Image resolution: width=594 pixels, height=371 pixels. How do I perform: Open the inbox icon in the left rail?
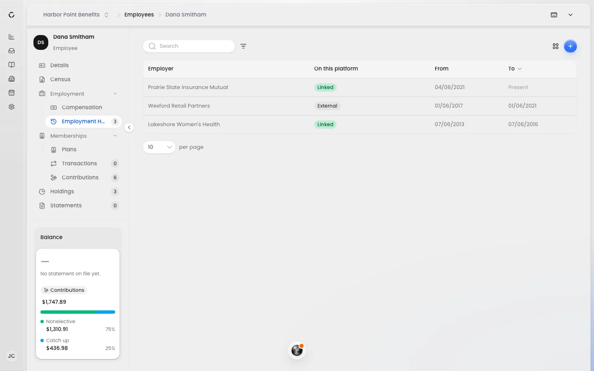12,51
